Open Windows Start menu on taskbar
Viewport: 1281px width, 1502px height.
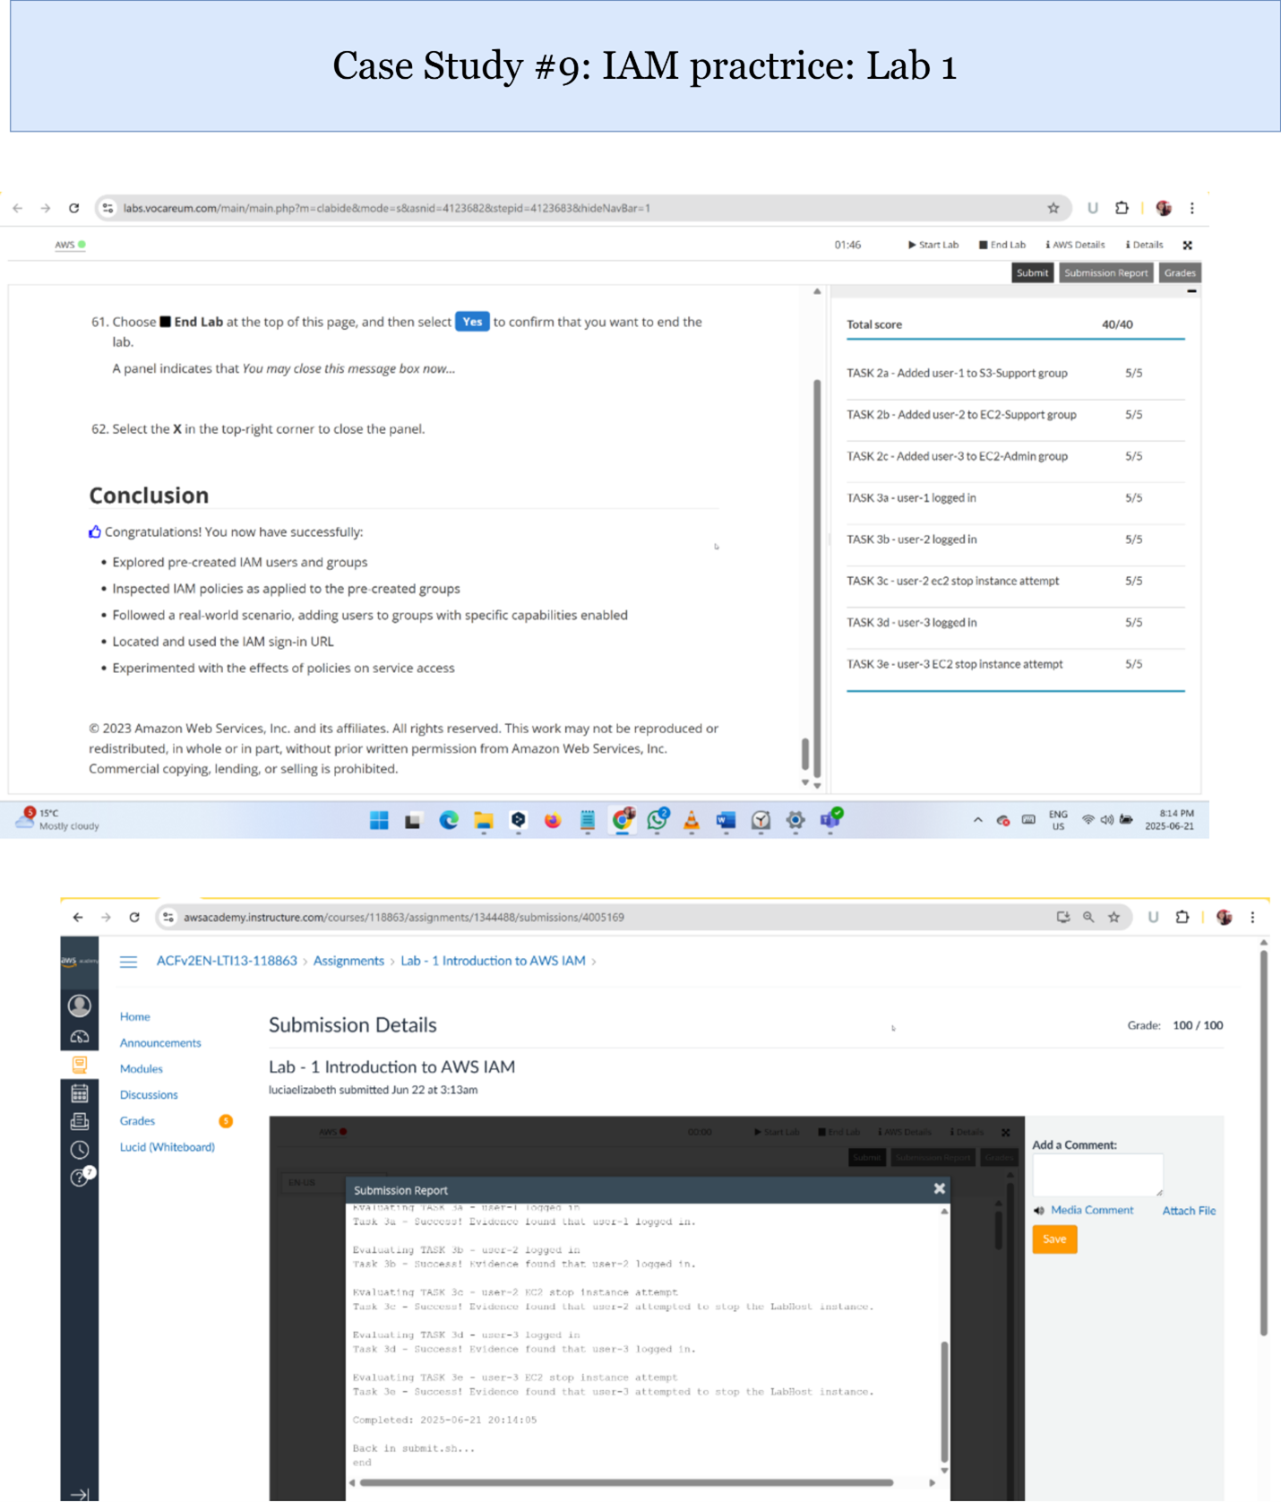(x=379, y=820)
